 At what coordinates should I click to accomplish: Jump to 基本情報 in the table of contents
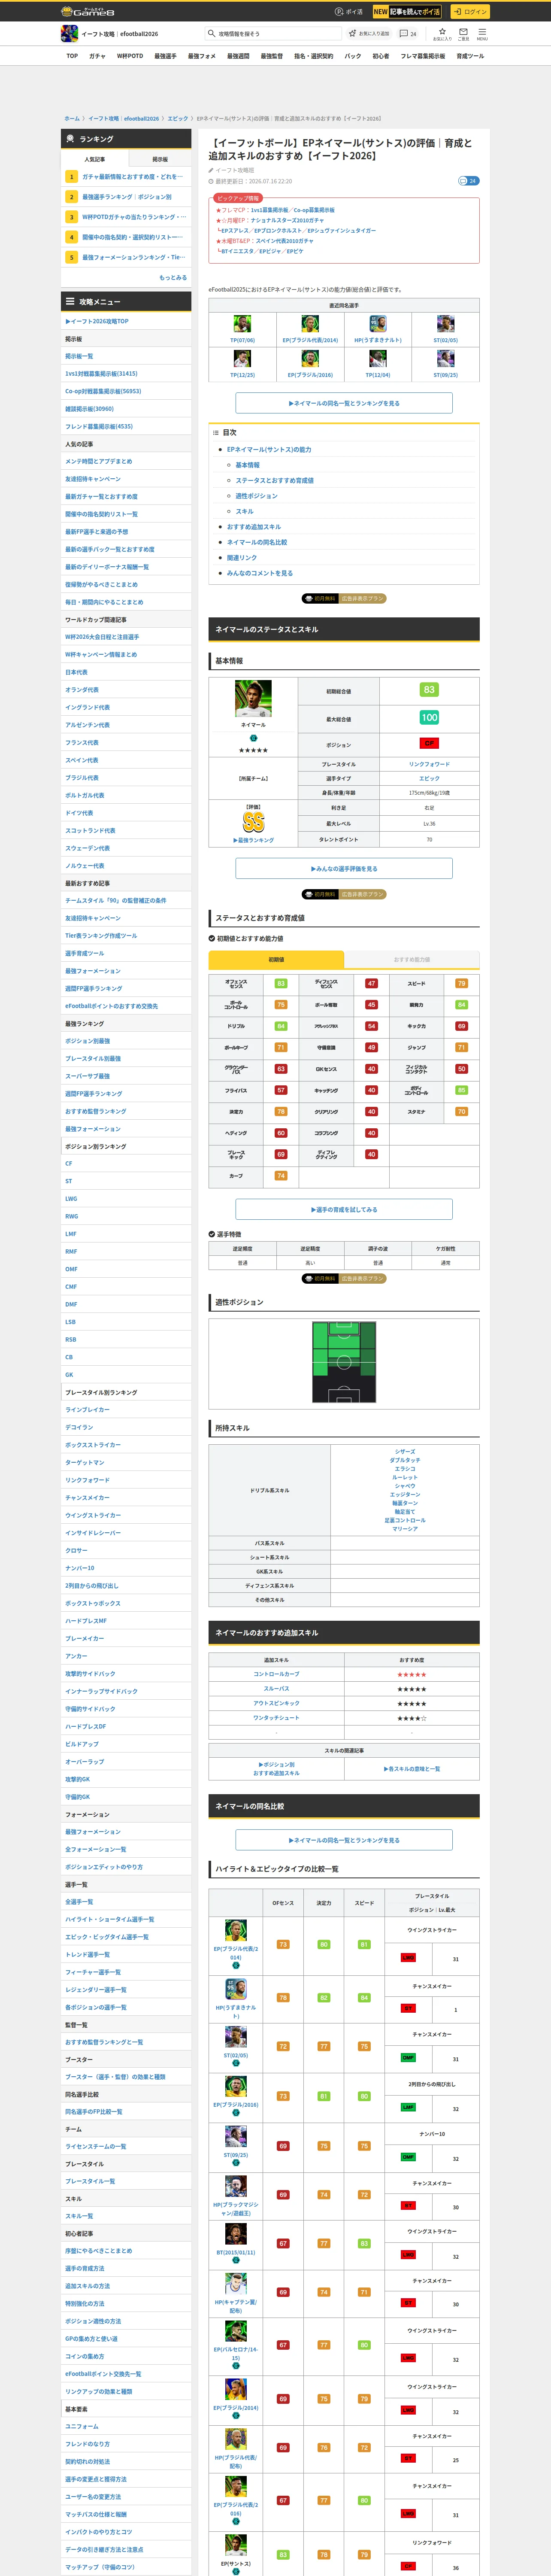(x=247, y=465)
